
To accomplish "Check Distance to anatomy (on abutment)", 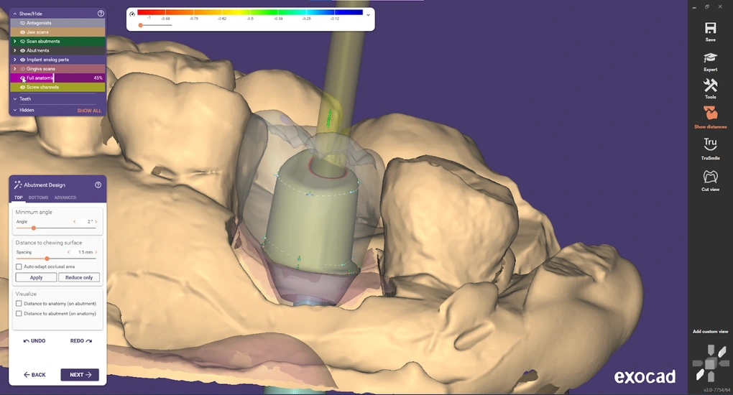I will coord(19,304).
